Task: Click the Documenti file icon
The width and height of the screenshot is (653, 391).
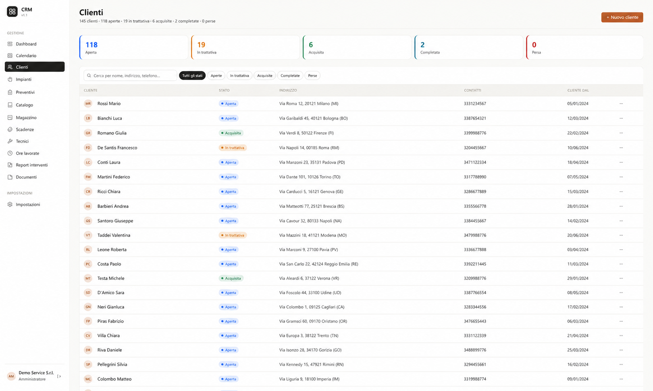Action: point(10,177)
